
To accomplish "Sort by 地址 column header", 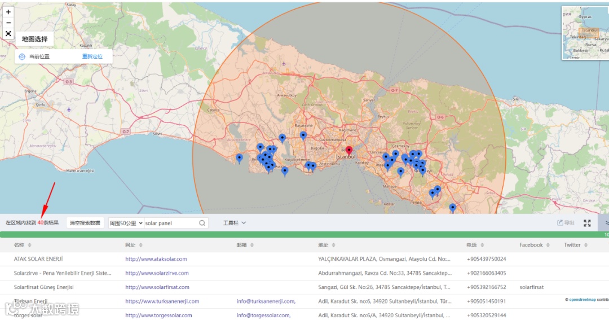I will pyautogui.click(x=326, y=245).
